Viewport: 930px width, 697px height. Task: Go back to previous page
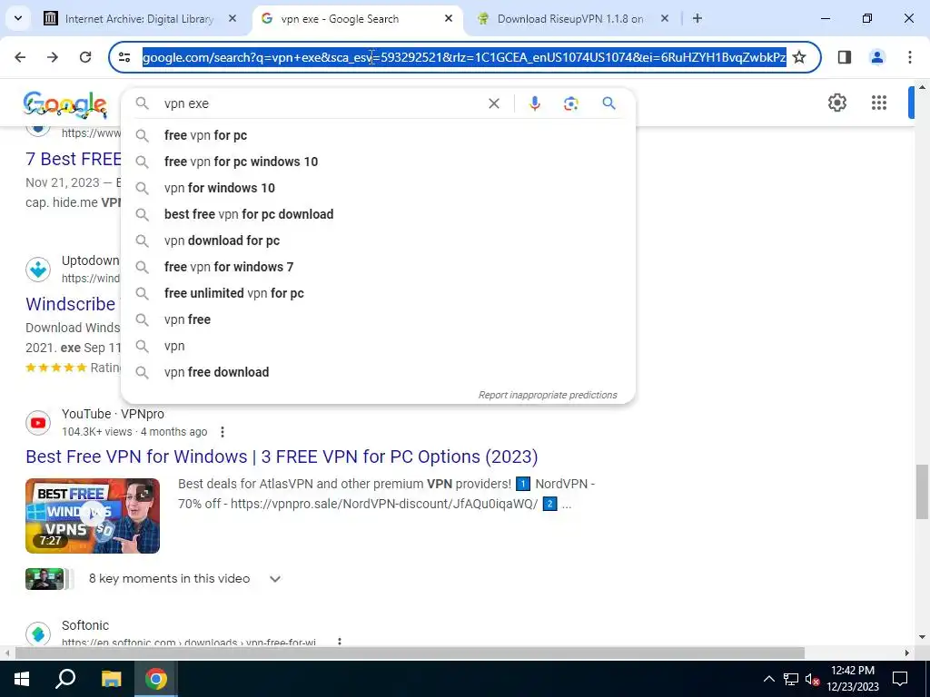(x=20, y=57)
